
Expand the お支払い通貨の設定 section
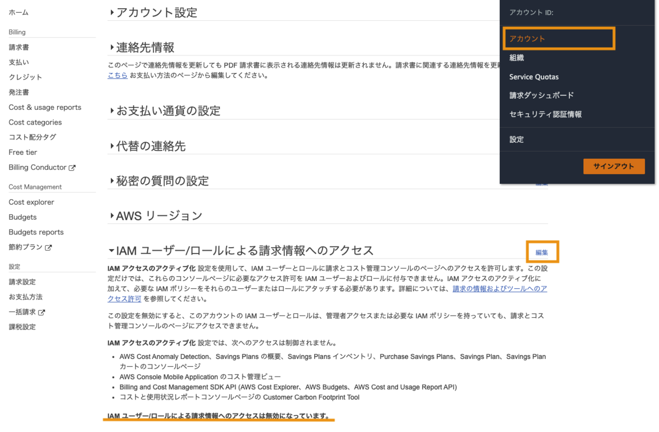point(165,111)
